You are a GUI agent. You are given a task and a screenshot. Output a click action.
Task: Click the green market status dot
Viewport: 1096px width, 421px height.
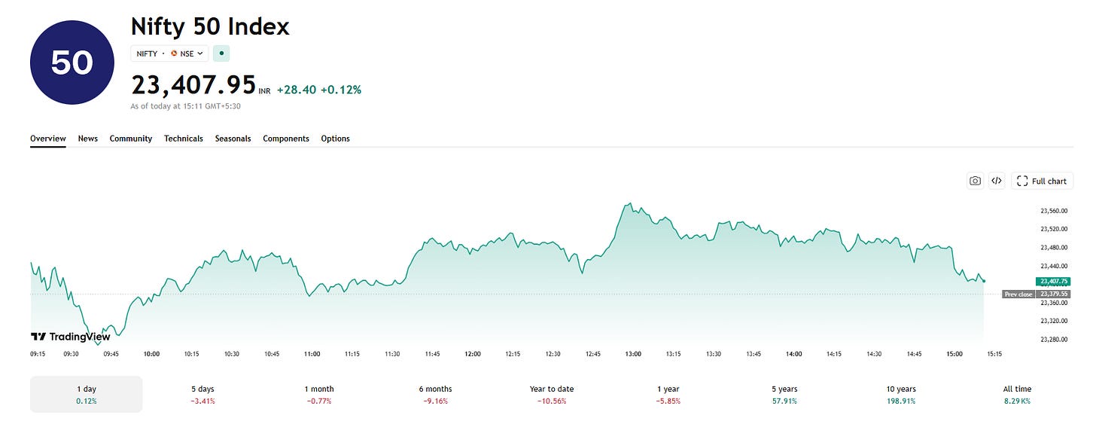click(221, 53)
